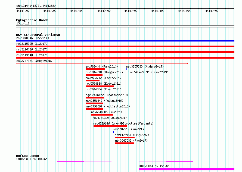Click the Cytogenetic Bands track title

tap(32, 20)
